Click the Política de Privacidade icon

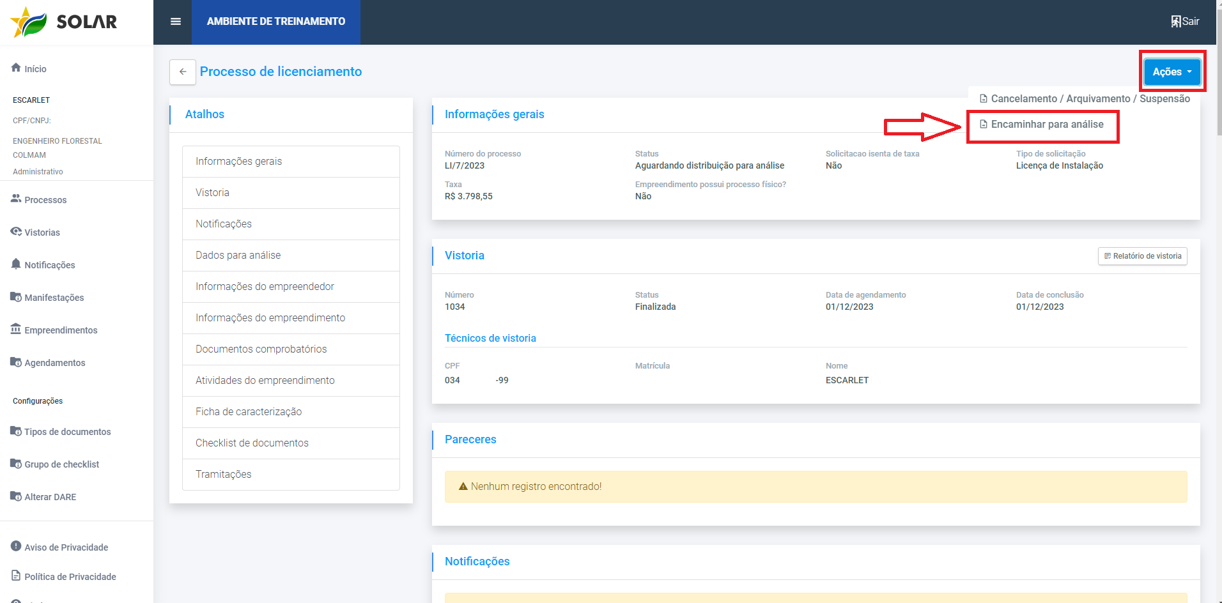16,576
